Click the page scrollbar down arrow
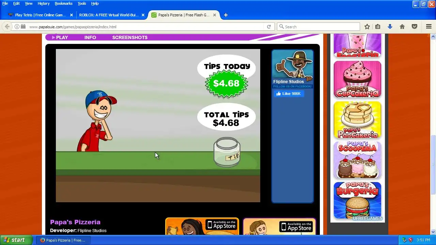Screen dimensions: 436x245 (x=433, y=232)
